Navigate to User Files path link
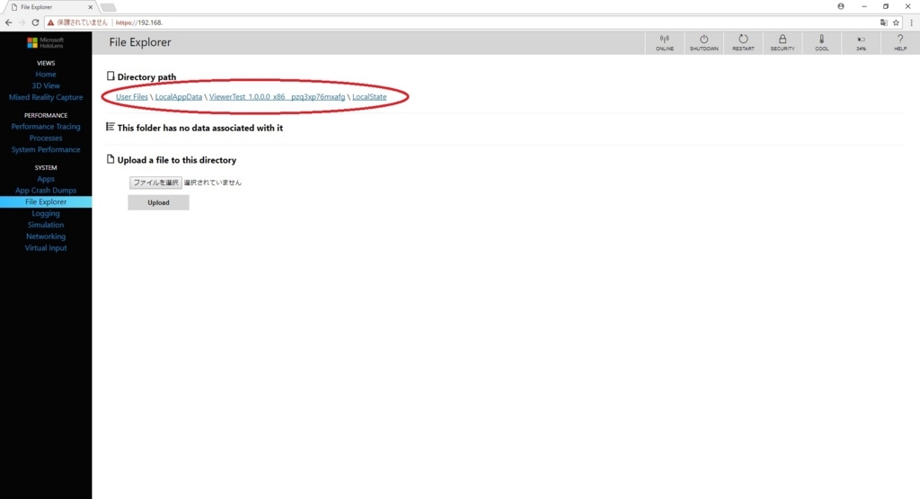The image size is (920, 499). tap(131, 97)
